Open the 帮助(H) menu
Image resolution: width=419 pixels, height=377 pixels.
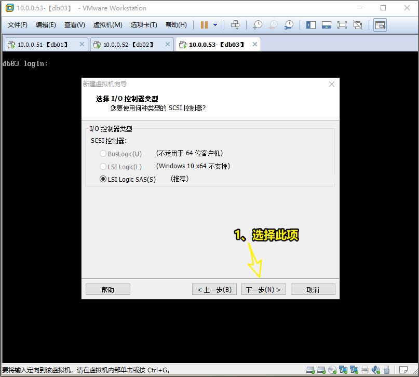176,25
